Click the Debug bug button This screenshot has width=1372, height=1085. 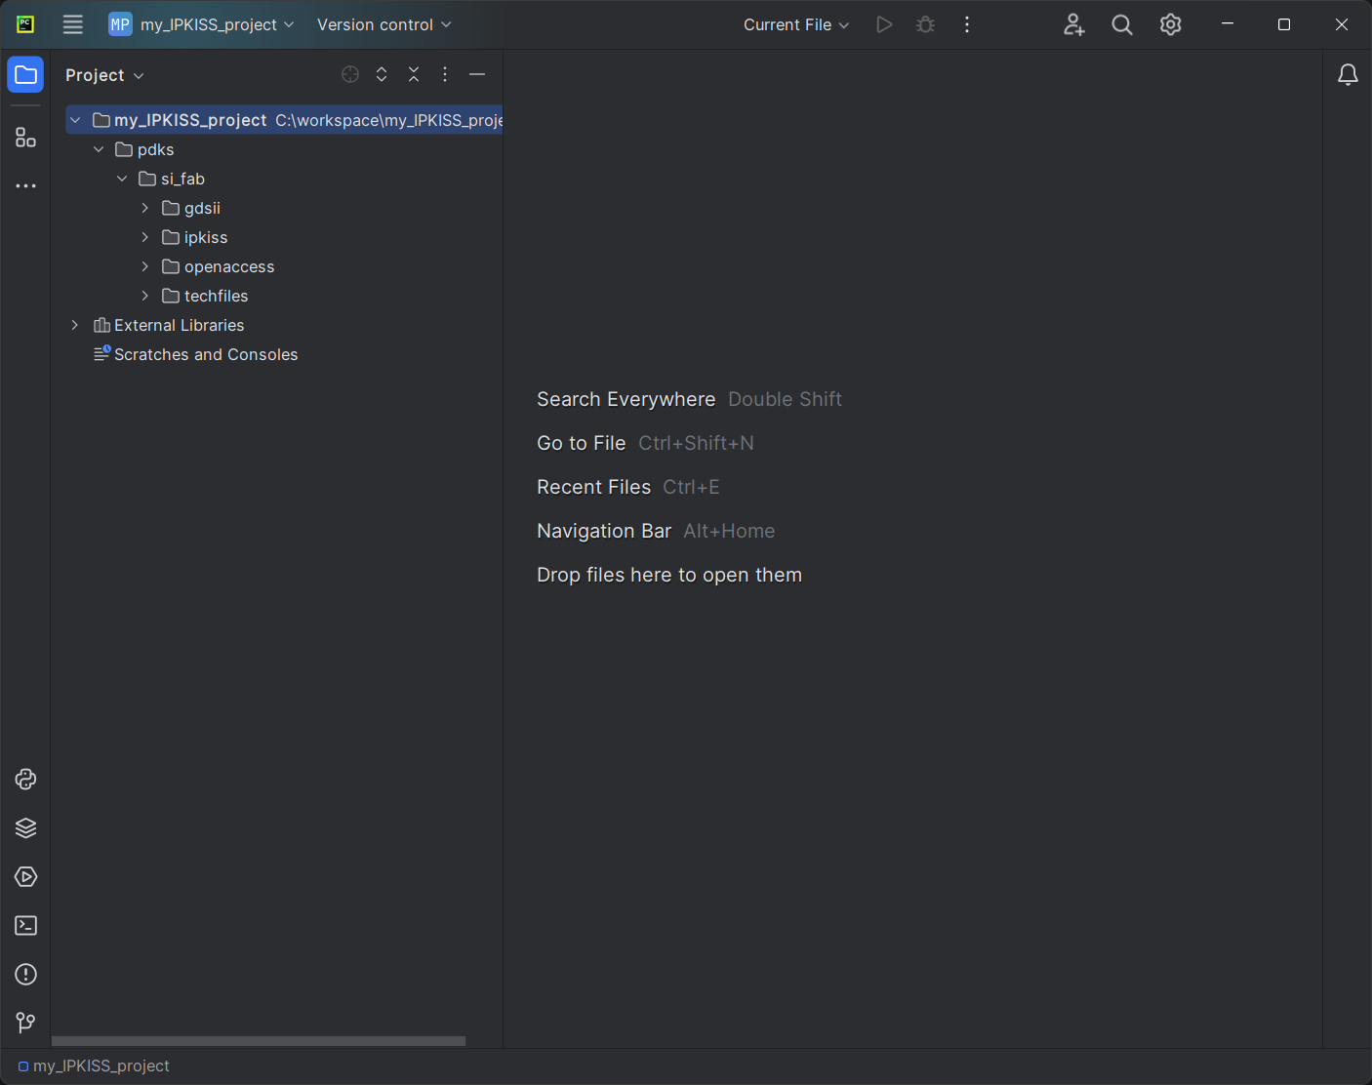(x=925, y=25)
